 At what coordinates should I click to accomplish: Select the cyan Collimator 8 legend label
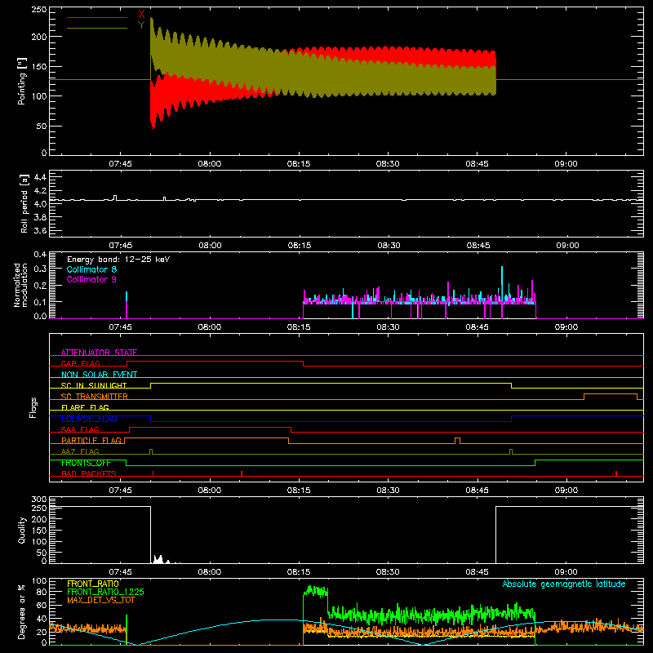point(91,269)
